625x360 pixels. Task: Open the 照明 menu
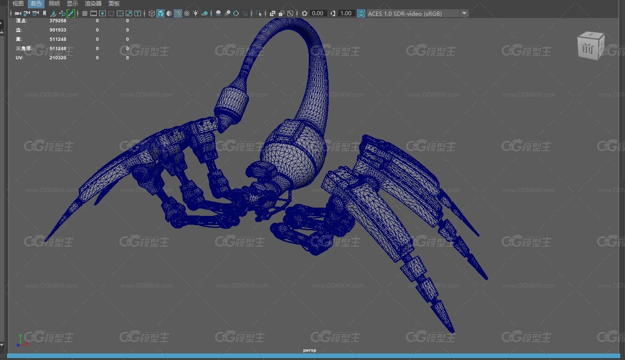tap(54, 4)
